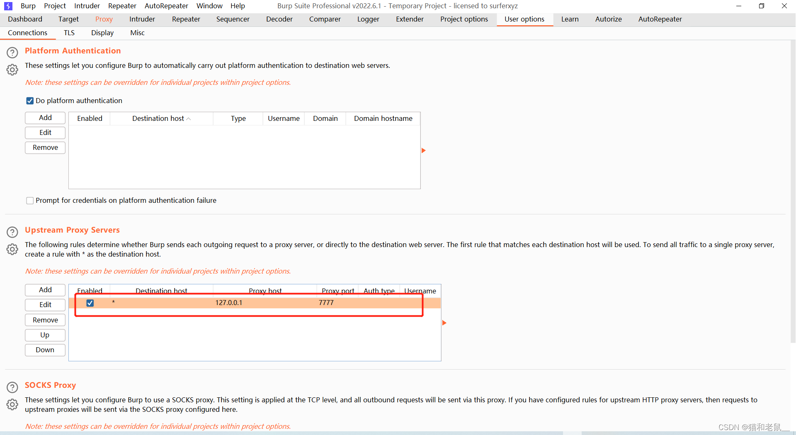
Task: Click the vertical scrollbar on the right
Action: pos(792,191)
